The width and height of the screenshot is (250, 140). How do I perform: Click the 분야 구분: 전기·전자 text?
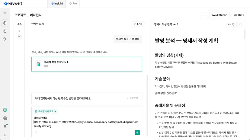click(166, 93)
